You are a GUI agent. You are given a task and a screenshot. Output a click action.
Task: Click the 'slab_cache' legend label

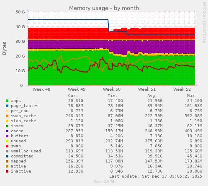(x=23, y=121)
